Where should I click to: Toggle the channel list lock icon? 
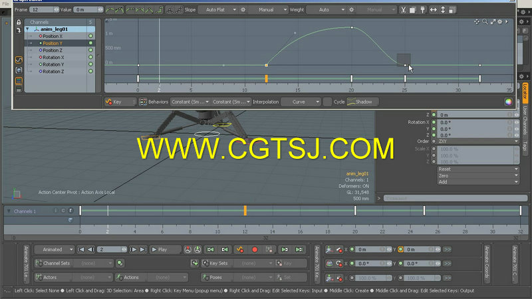pyautogui.click(x=19, y=23)
